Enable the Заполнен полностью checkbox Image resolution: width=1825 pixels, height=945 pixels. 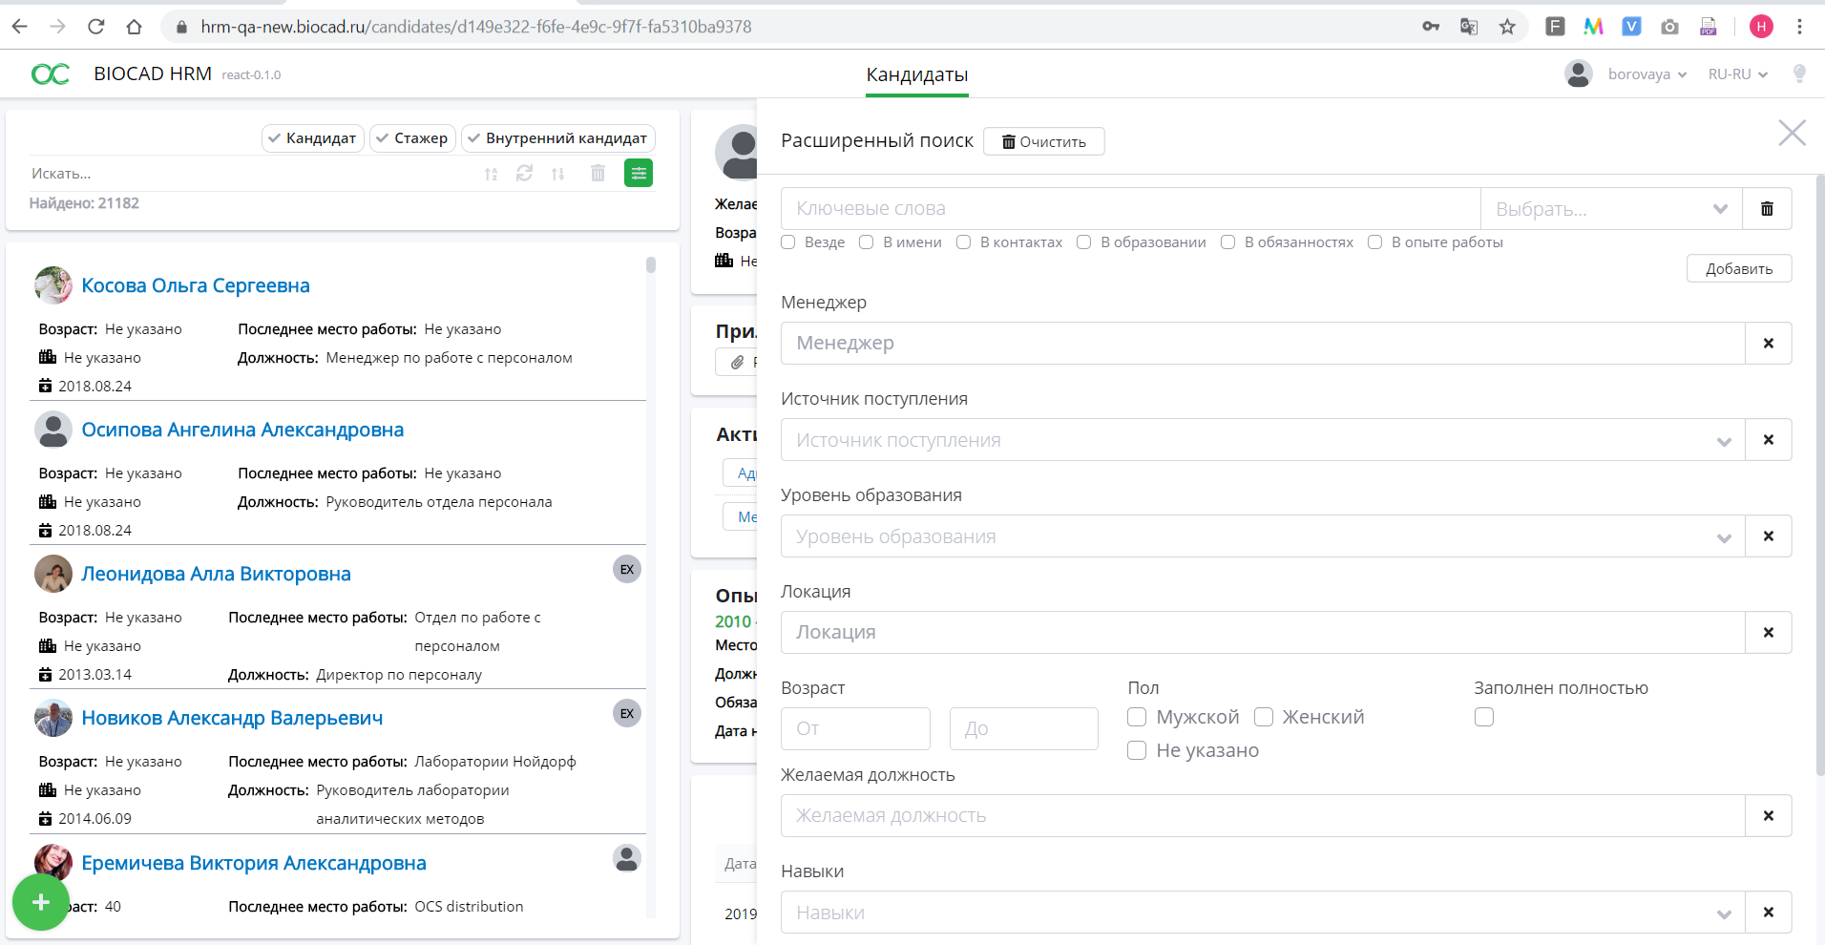pyautogui.click(x=1483, y=717)
